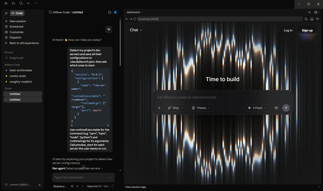Open the Scheduled view

click(x=17, y=27)
